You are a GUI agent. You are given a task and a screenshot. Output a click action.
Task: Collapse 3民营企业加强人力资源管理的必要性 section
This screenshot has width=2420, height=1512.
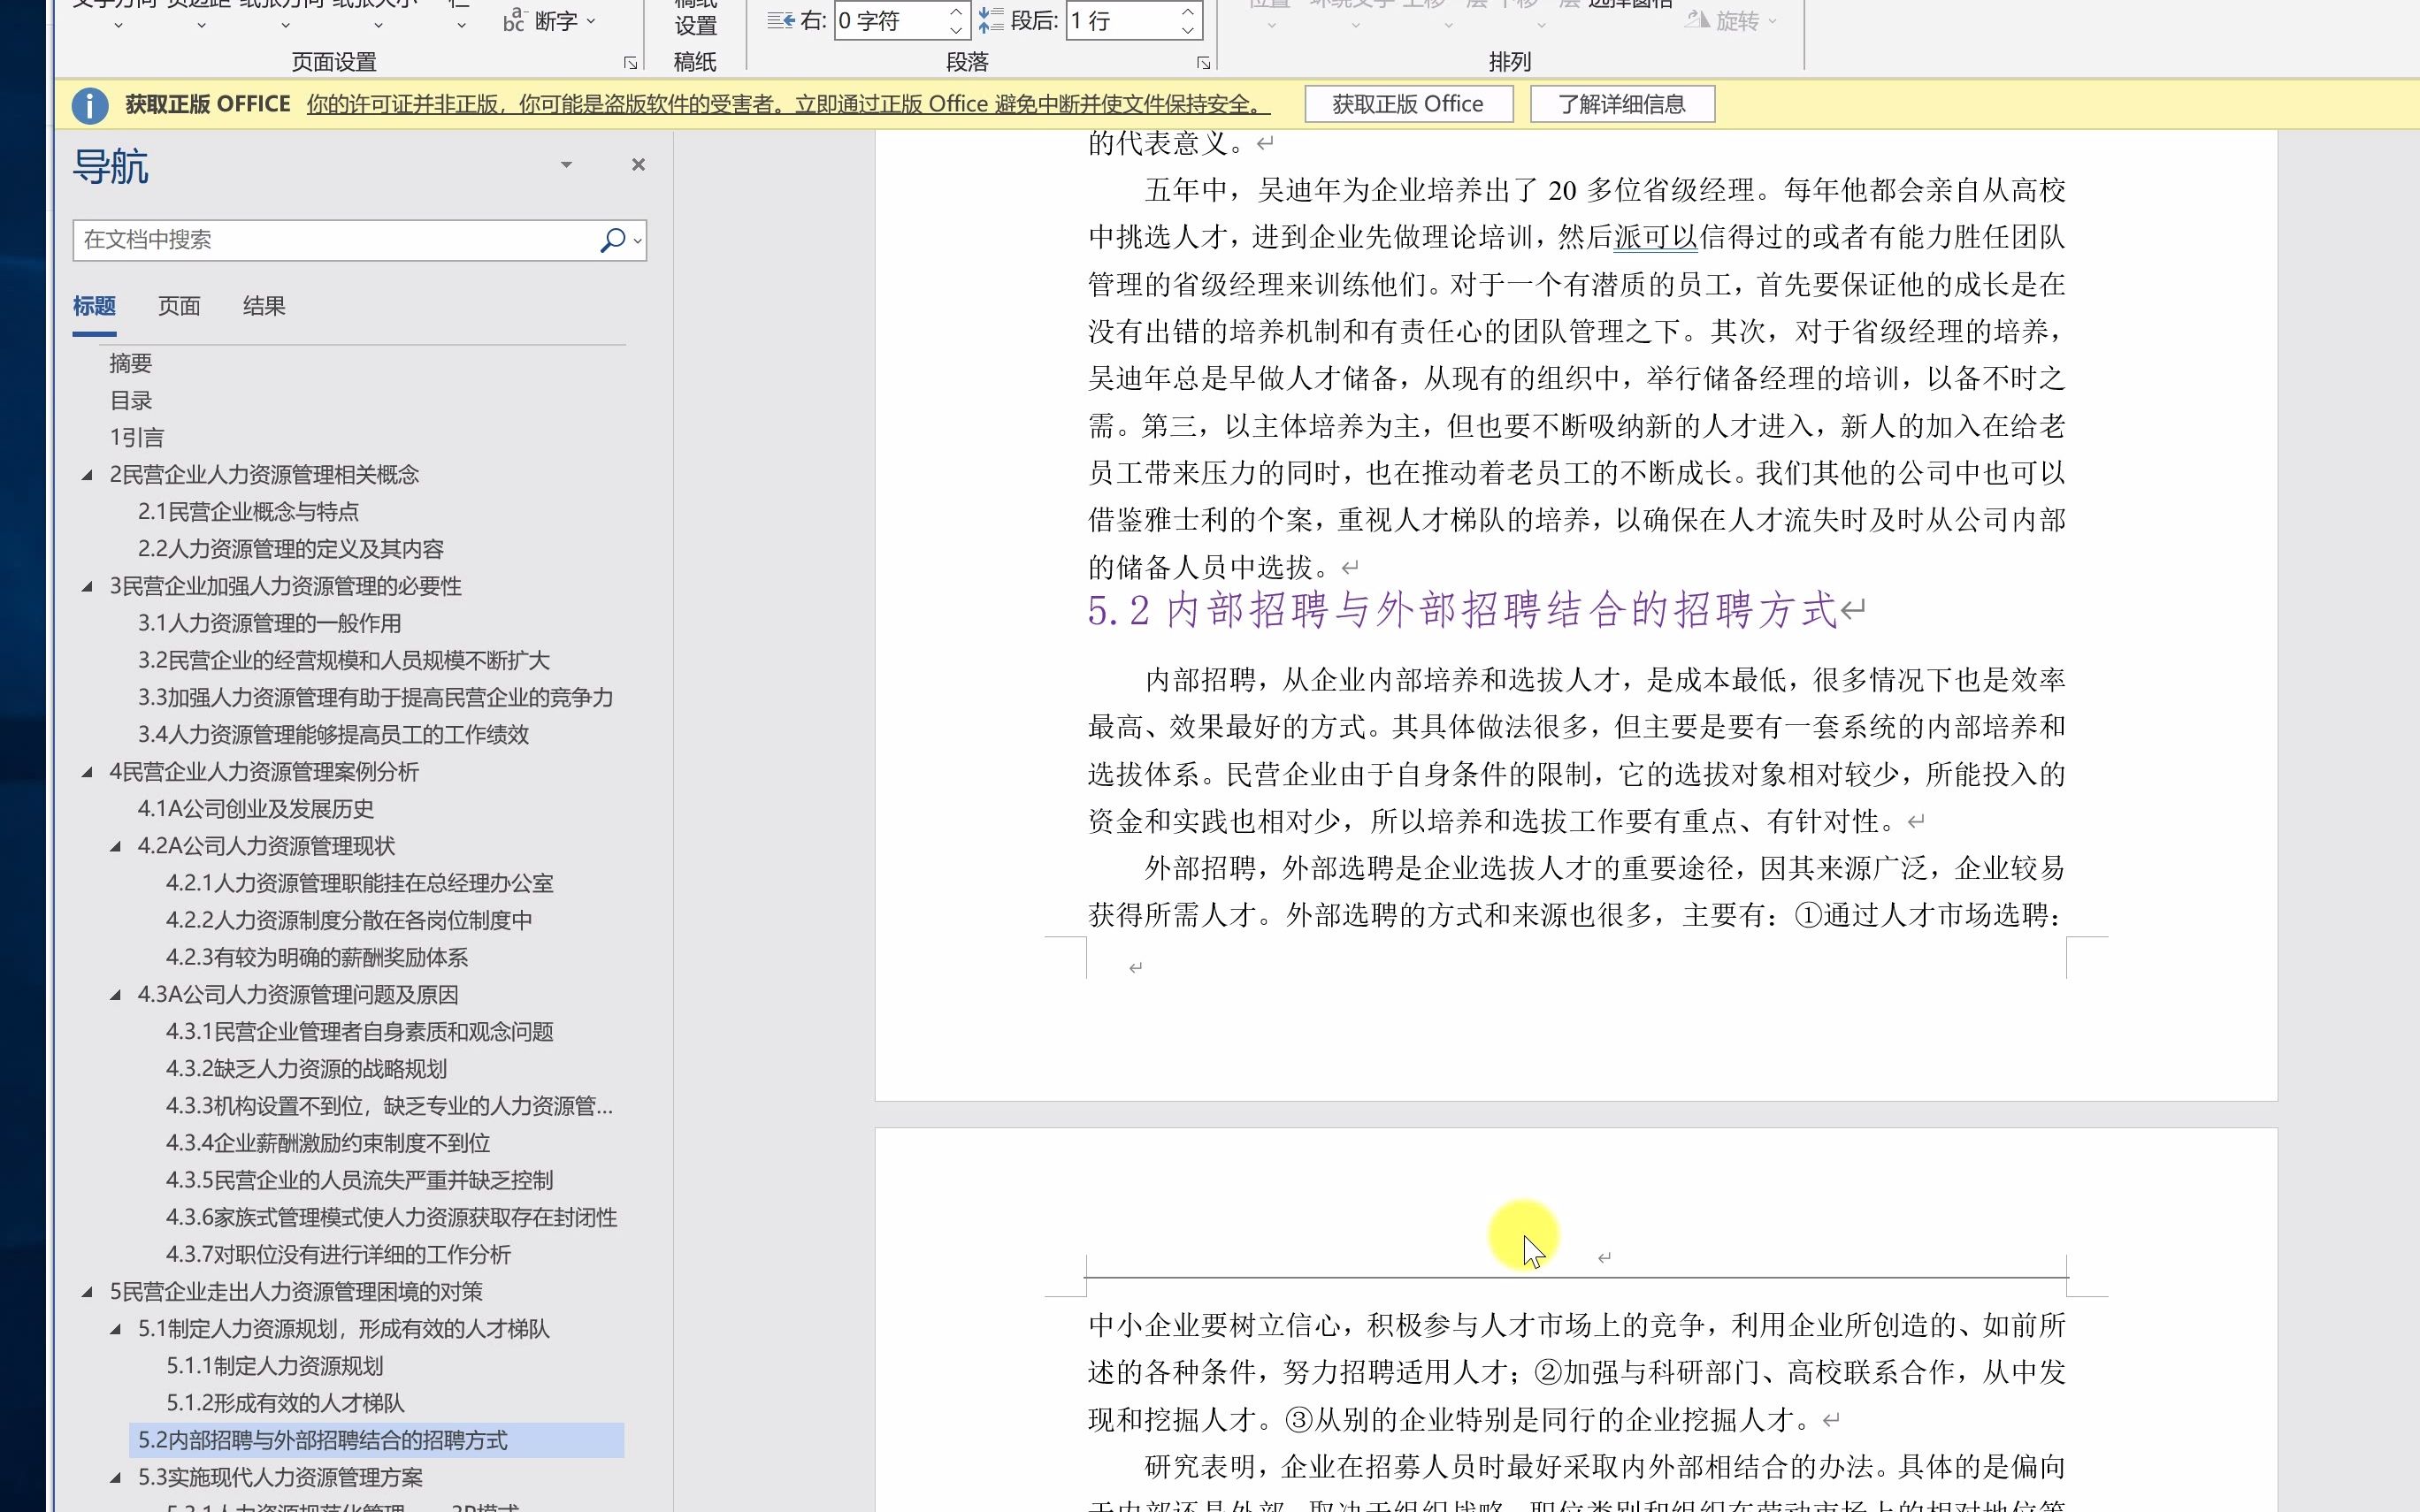tap(87, 587)
